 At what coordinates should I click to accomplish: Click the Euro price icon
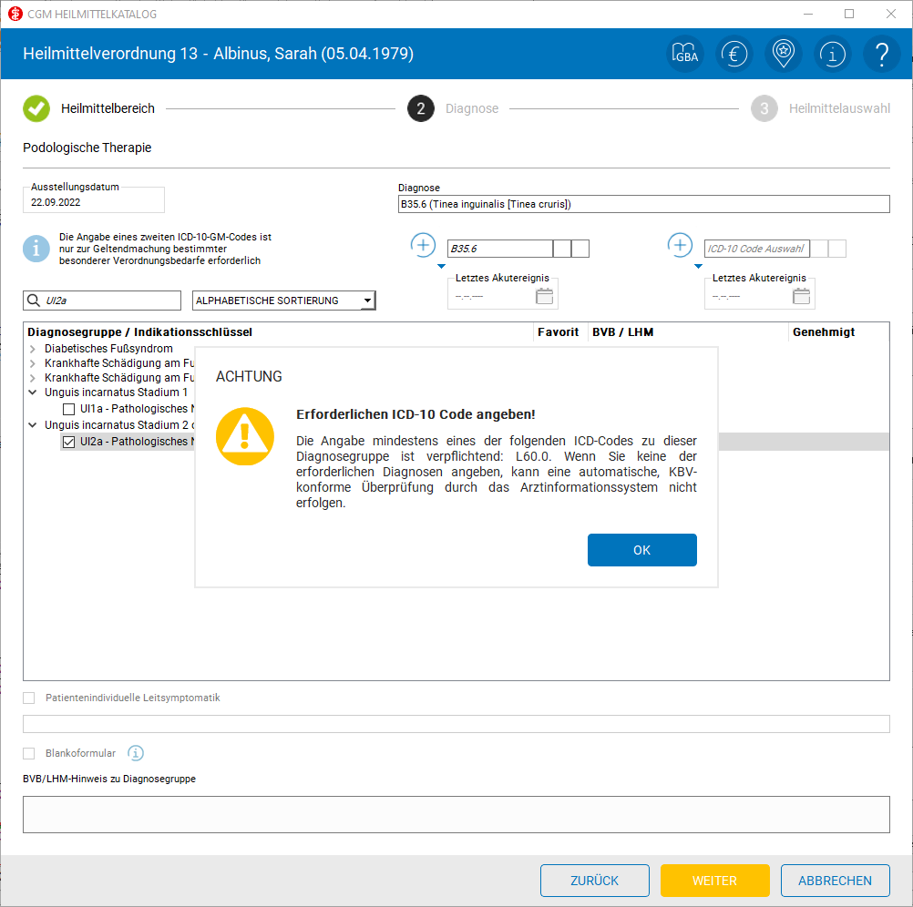tap(733, 54)
